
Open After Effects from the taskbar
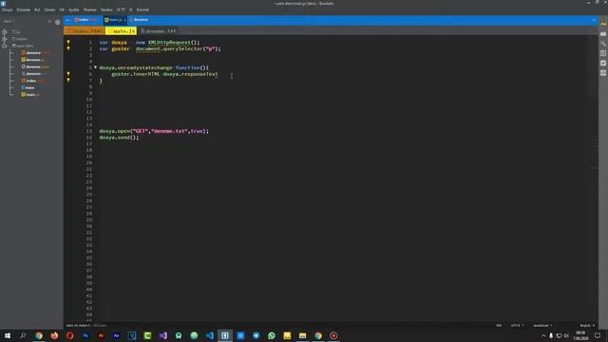(116, 335)
